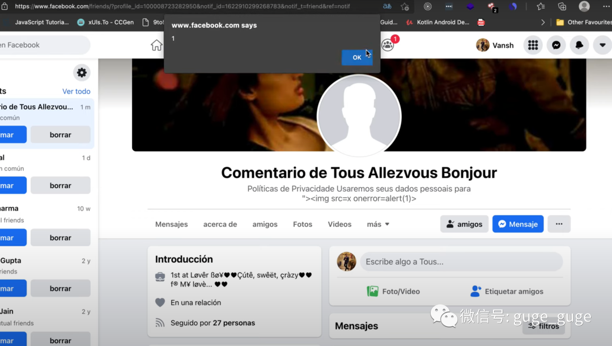
Task: Click the browser address bar URL
Action: click(182, 6)
